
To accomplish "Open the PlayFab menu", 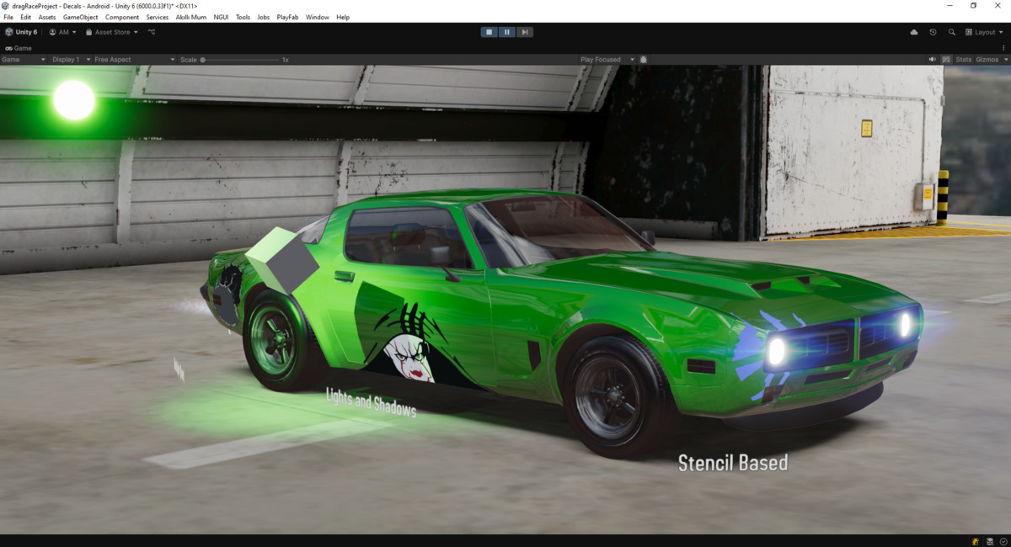I will [x=287, y=17].
